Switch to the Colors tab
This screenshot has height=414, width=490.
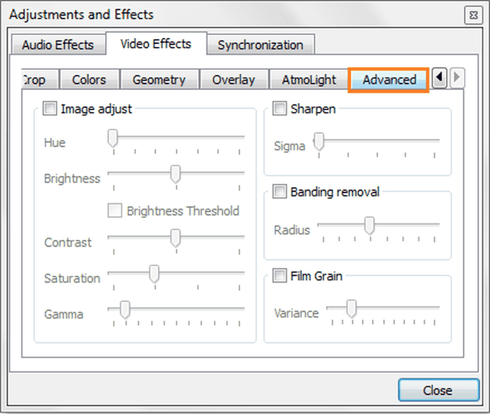tap(89, 79)
